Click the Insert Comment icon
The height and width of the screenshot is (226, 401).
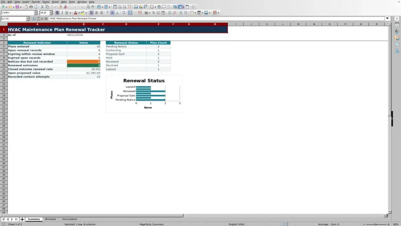(164, 7)
